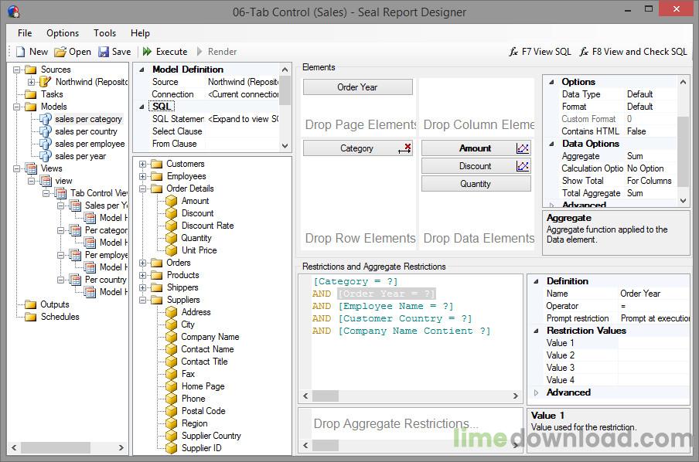Click the Execute green arrows icon
Viewport: 699px width, 462px height.
point(147,52)
